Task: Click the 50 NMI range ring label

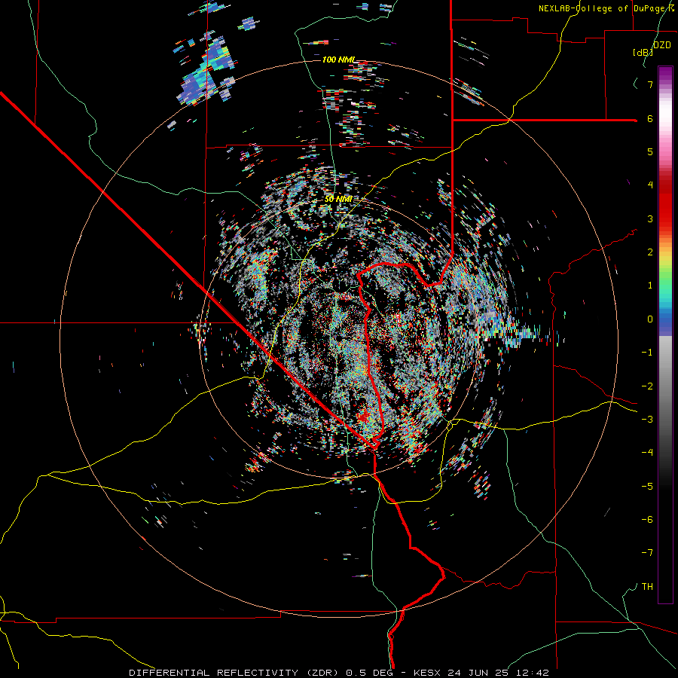Action: click(338, 199)
